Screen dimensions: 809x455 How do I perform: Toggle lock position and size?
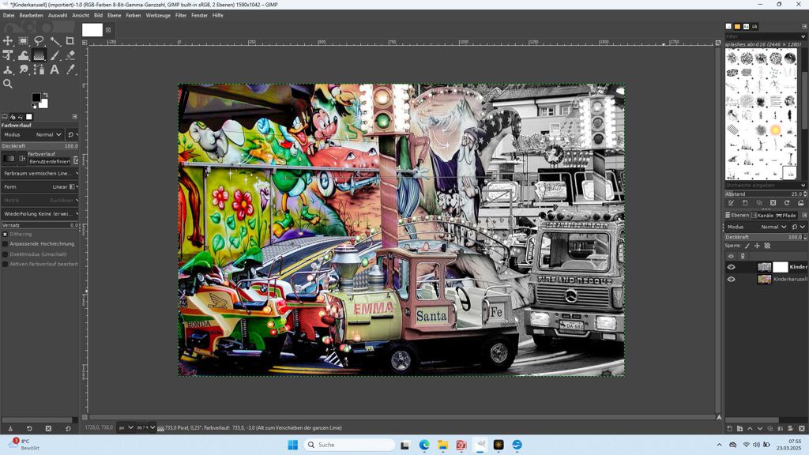coord(757,246)
